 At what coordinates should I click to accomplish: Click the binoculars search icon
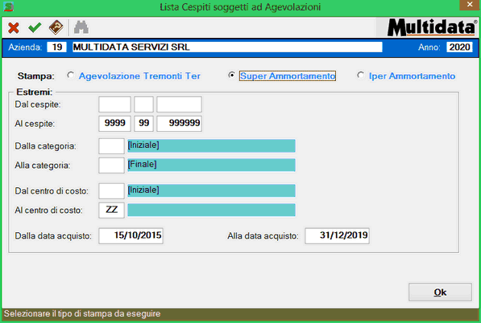[81, 27]
